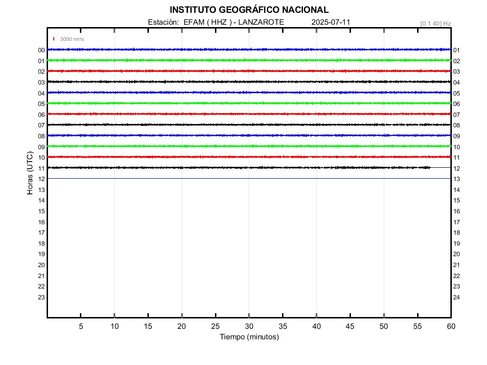Click the flat blue line at hour 12
This screenshot has width=487, height=365.
coord(249,179)
